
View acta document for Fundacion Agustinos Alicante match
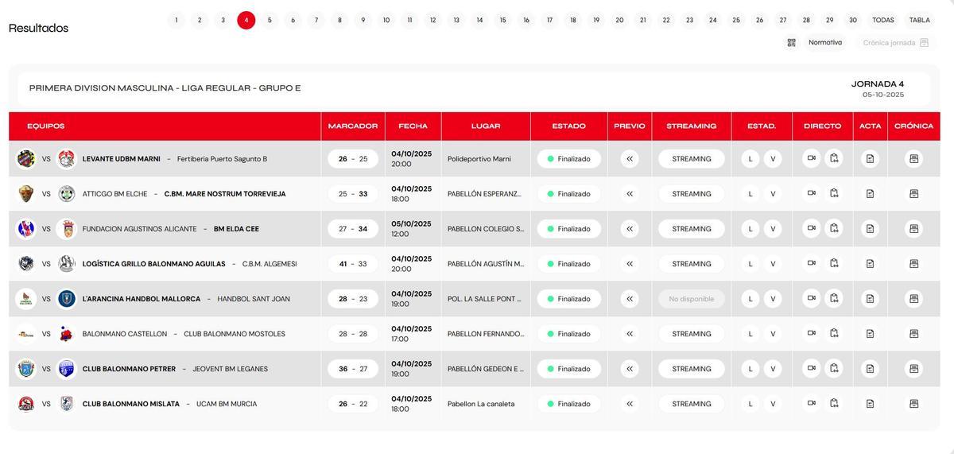(870, 229)
